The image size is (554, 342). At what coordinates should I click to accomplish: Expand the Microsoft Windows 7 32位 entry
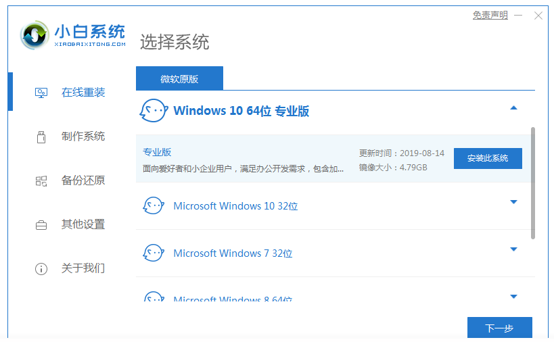pyautogui.click(x=513, y=249)
